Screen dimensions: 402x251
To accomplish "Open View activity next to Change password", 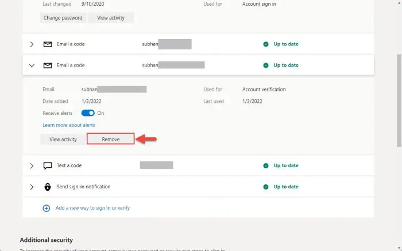I will coord(111,18).
